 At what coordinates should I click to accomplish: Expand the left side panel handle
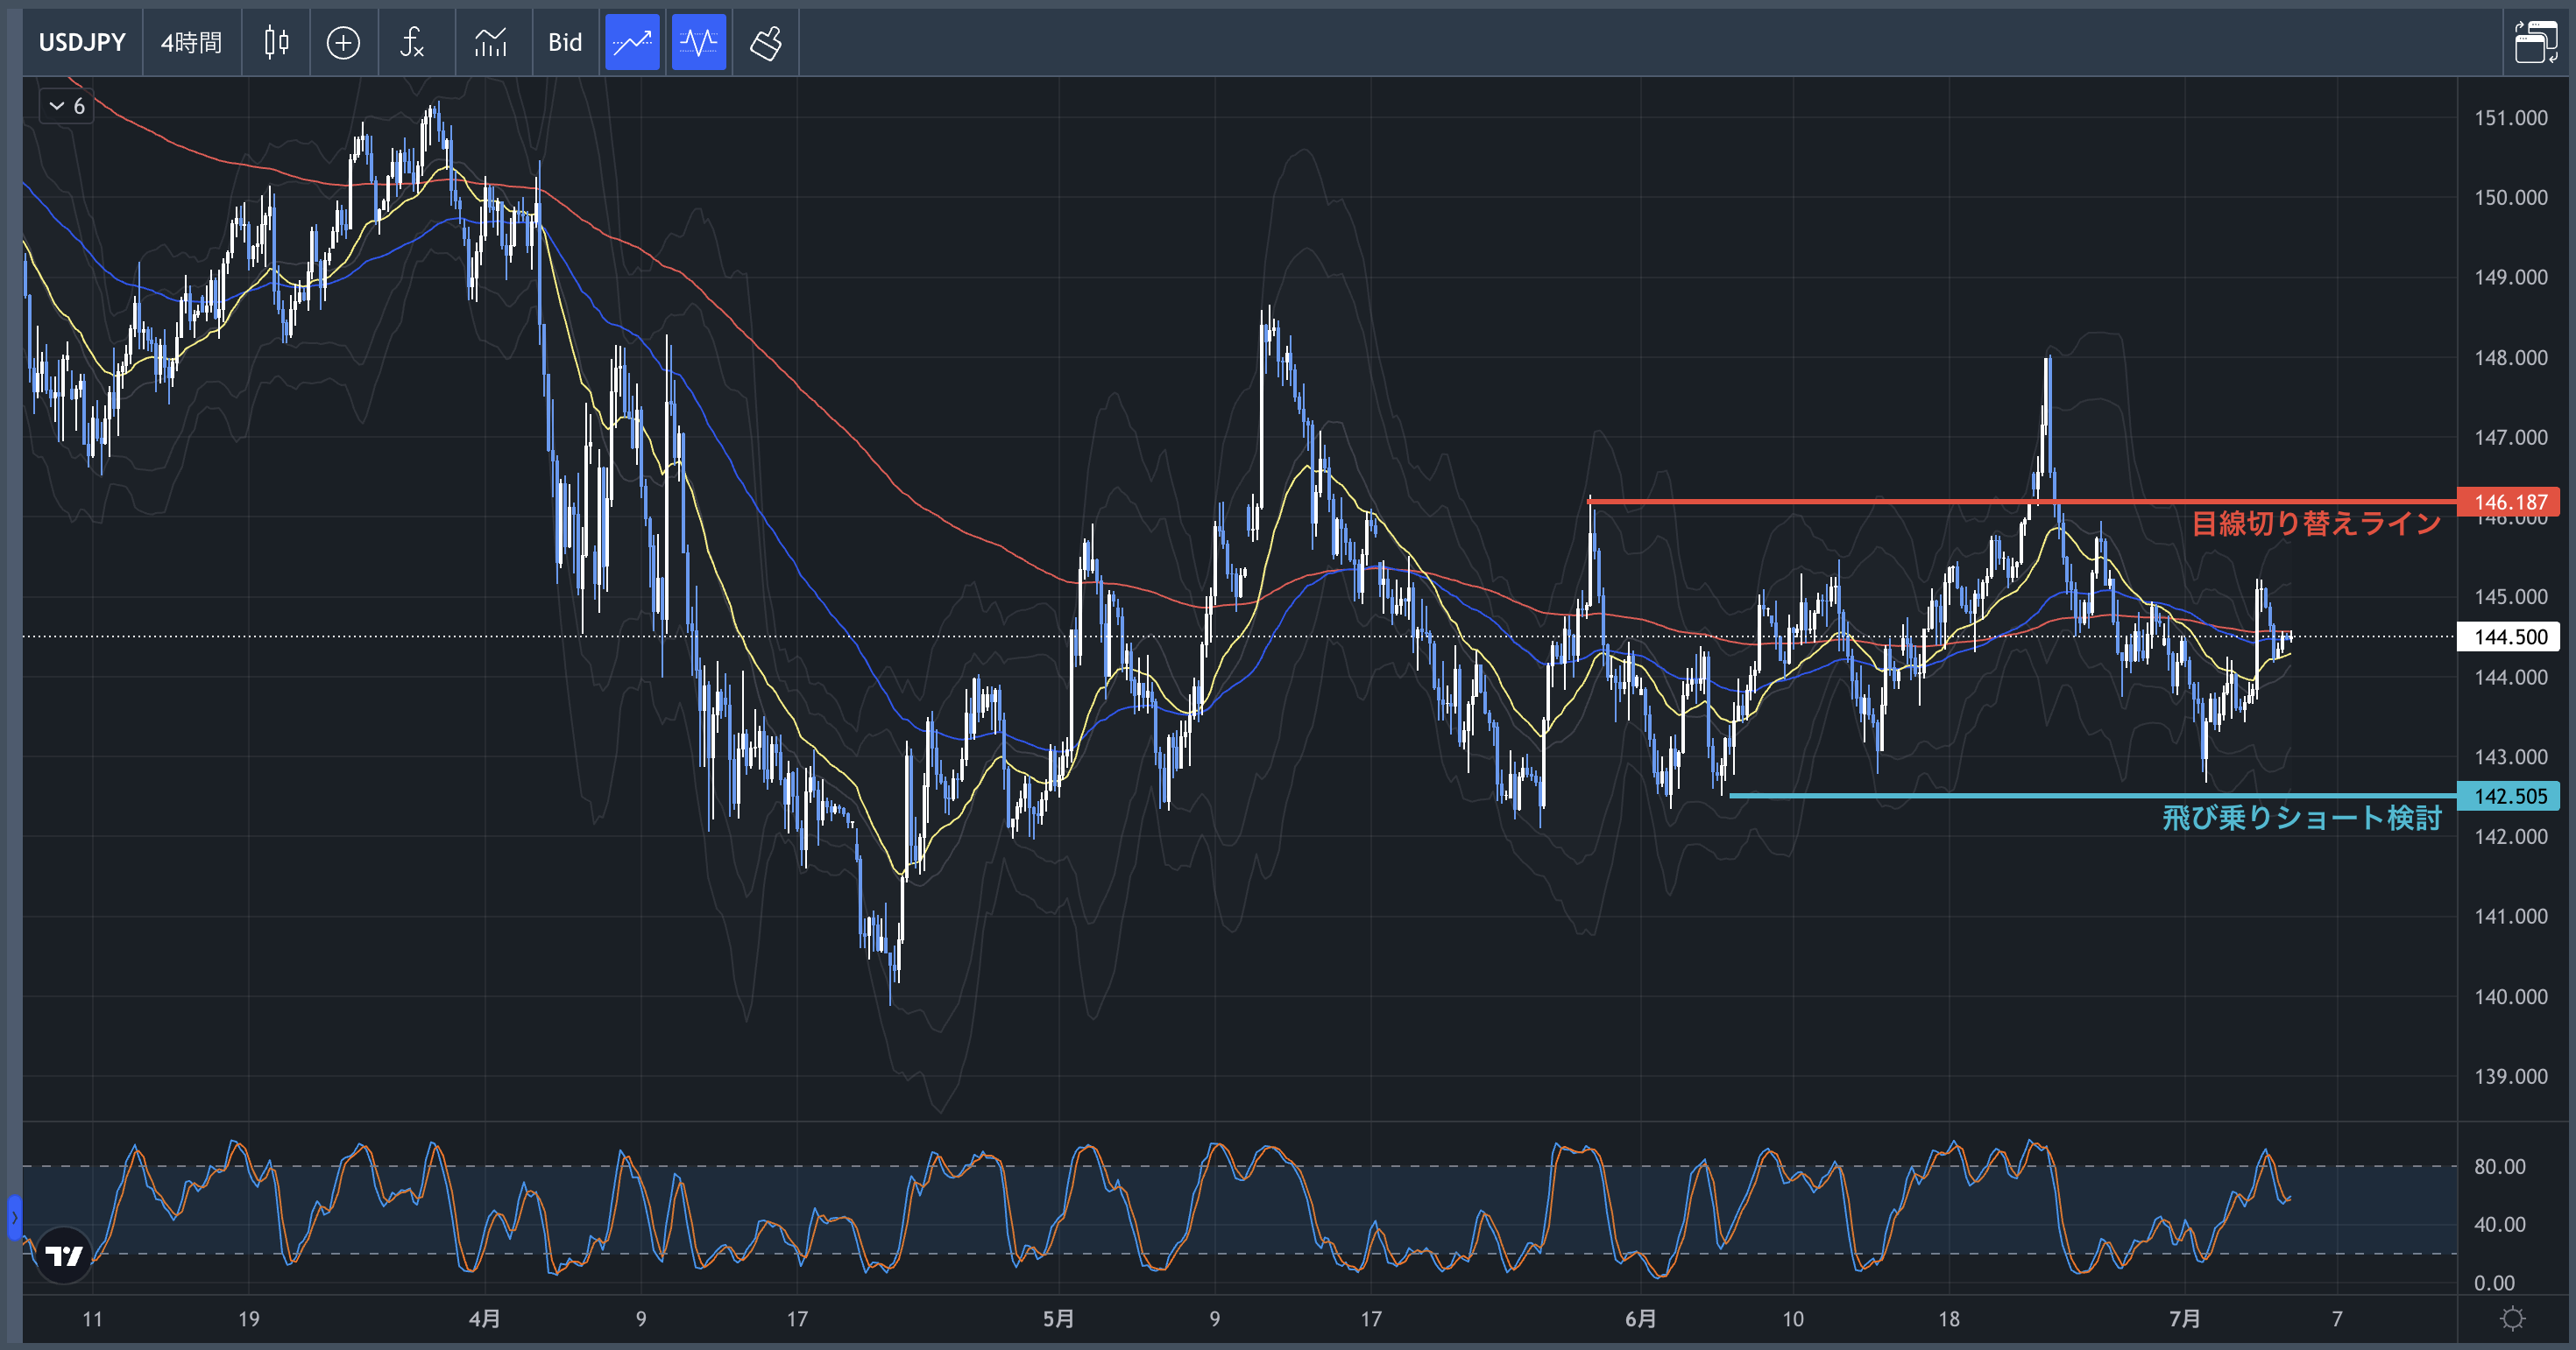[14, 1218]
